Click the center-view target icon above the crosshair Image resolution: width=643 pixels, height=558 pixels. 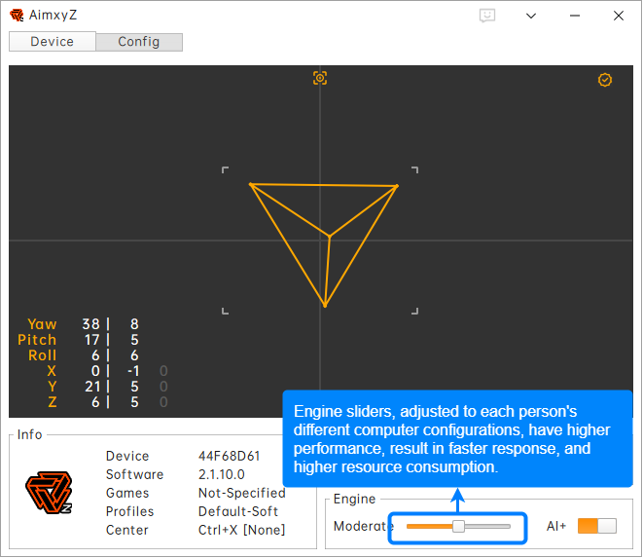[320, 78]
